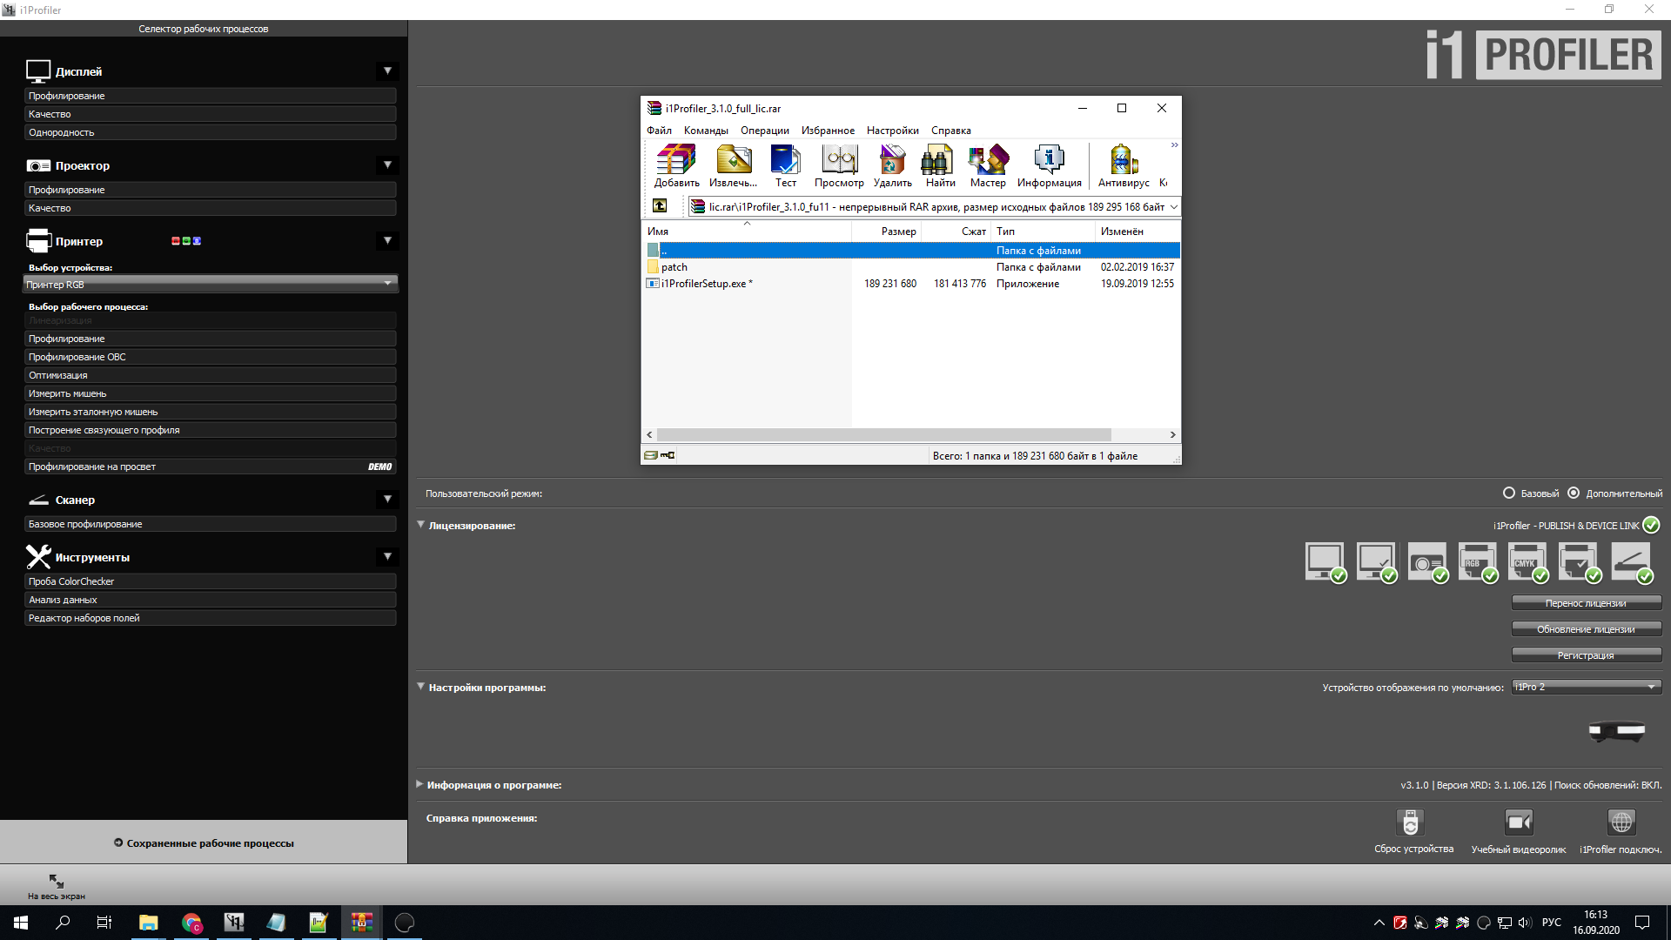
Task: Run the archive Test (Тест) tool
Action: coord(785,165)
